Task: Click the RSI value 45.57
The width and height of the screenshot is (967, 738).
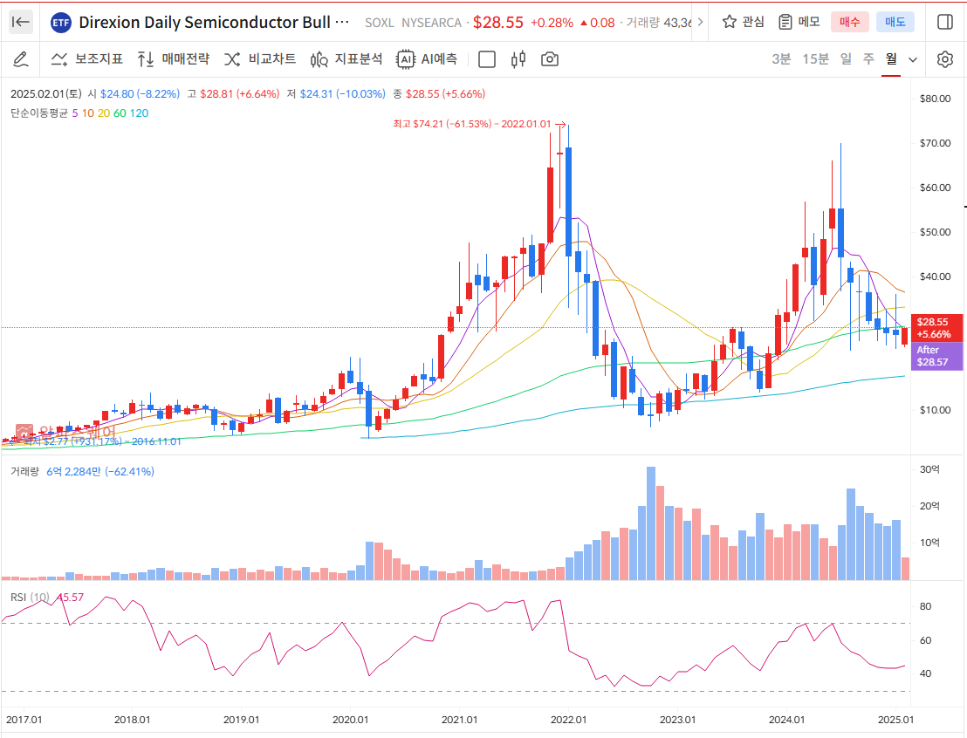Action: point(70,598)
